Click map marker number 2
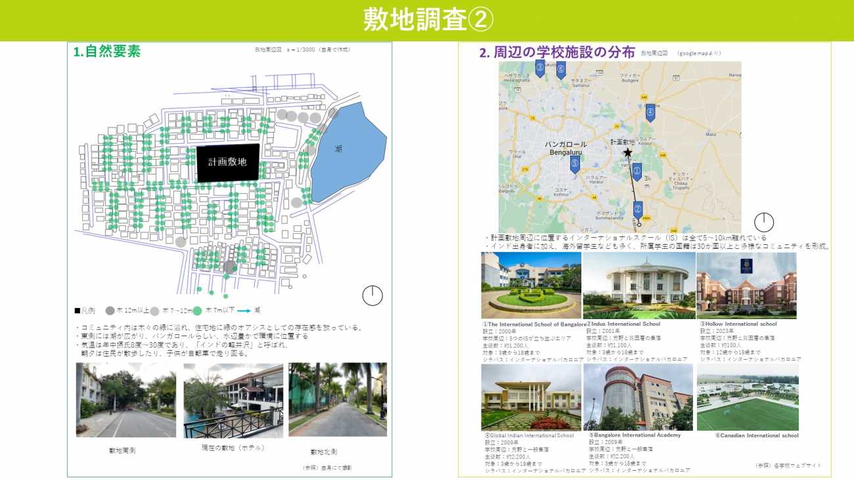Screen dimensions: 854x480 (637, 210)
